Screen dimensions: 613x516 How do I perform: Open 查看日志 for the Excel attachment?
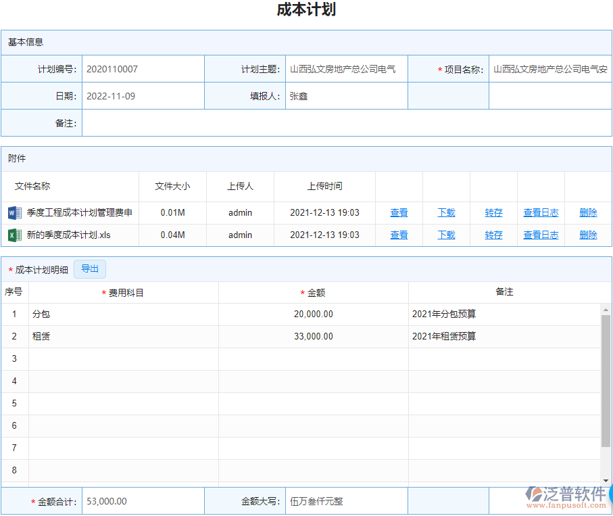point(541,235)
